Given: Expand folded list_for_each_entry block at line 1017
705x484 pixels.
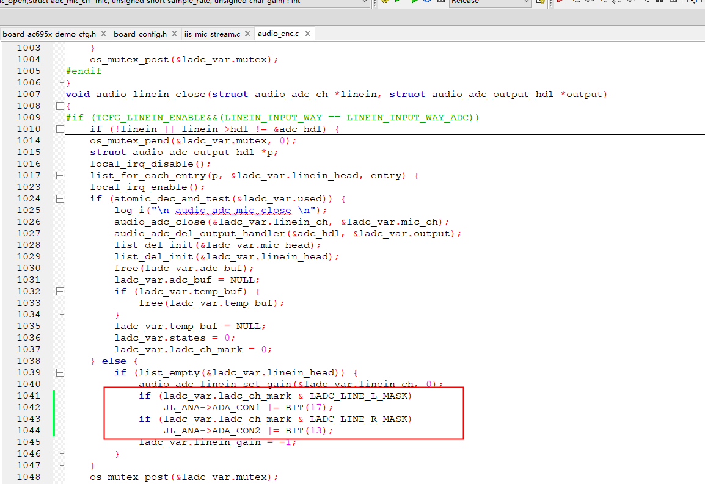Looking at the screenshot, I should tap(60, 175).
